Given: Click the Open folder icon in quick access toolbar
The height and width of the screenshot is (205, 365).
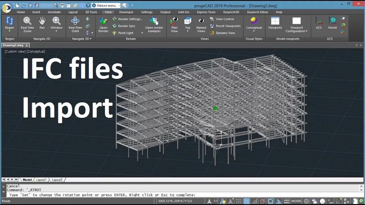Looking at the screenshot, I should click(24, 5).
